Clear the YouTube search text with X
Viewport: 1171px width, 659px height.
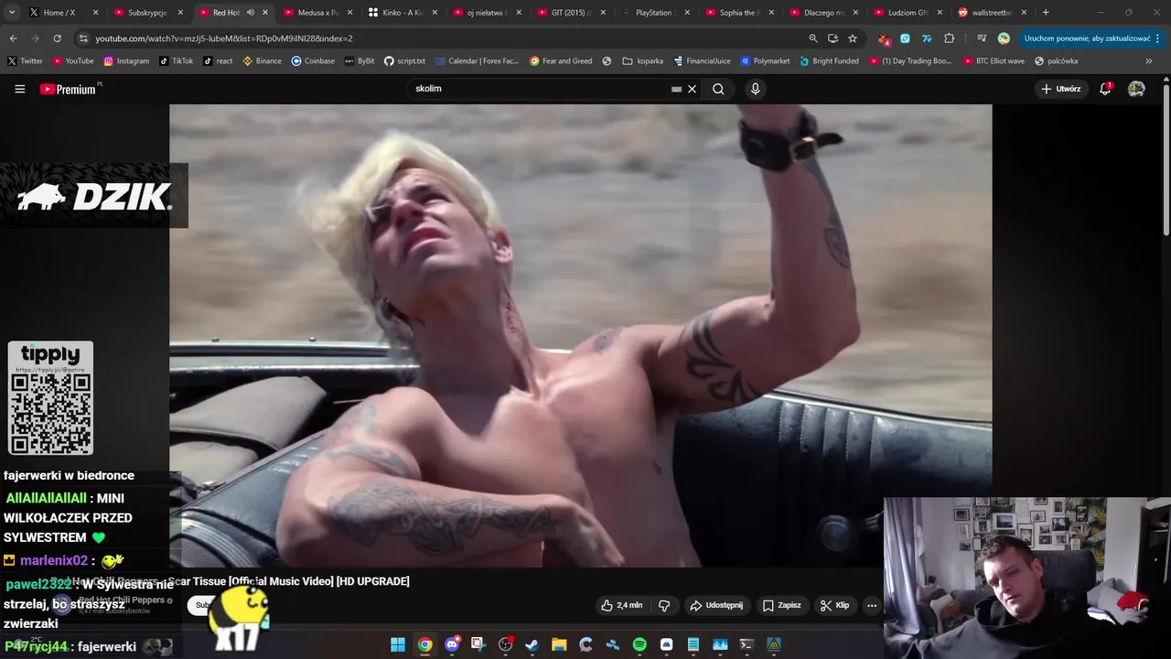coord(693,89)
